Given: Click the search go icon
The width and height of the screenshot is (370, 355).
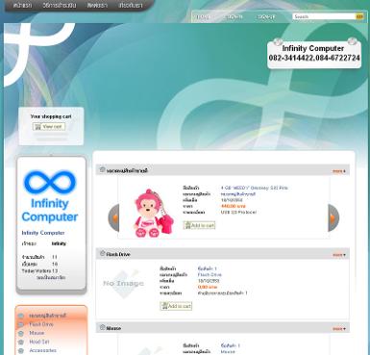Looking at the screenshot, I should tap(359, 16).
